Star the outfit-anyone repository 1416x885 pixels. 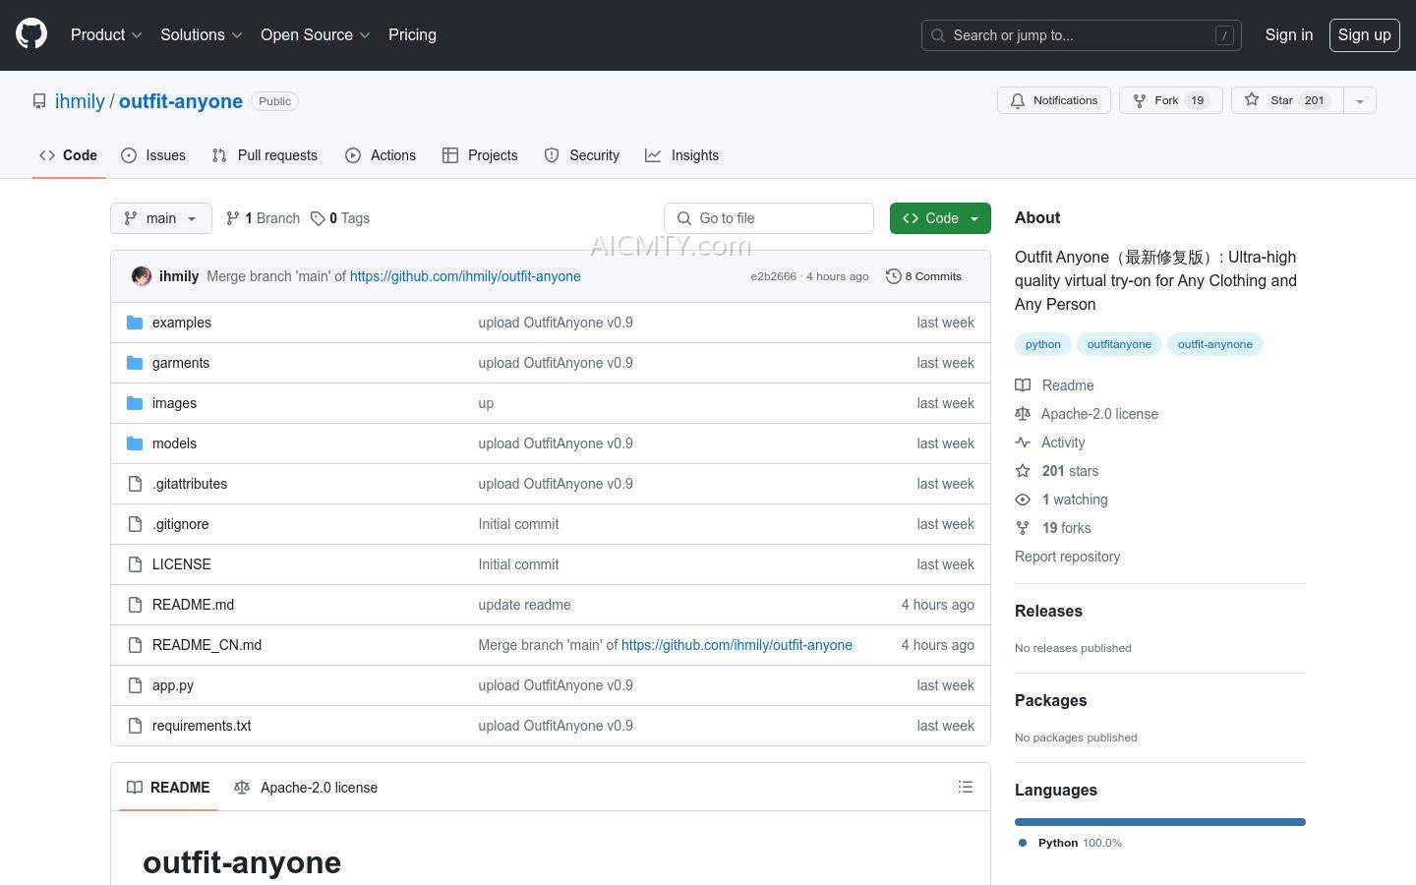click(1286, 100)
